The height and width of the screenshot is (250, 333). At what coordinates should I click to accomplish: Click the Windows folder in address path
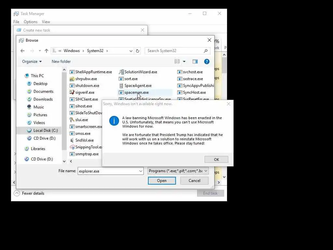[x=72, y=51]
